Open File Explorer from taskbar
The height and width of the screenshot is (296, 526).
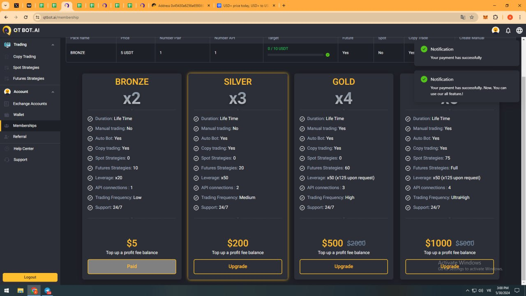tap(20, 290)
